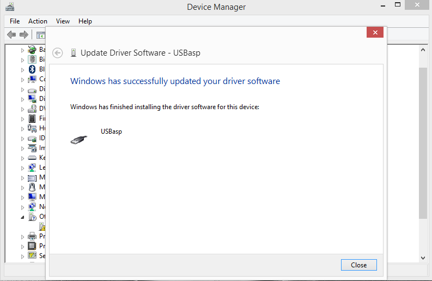
Task: Select the Print queues printer icon
Action: 32,236
